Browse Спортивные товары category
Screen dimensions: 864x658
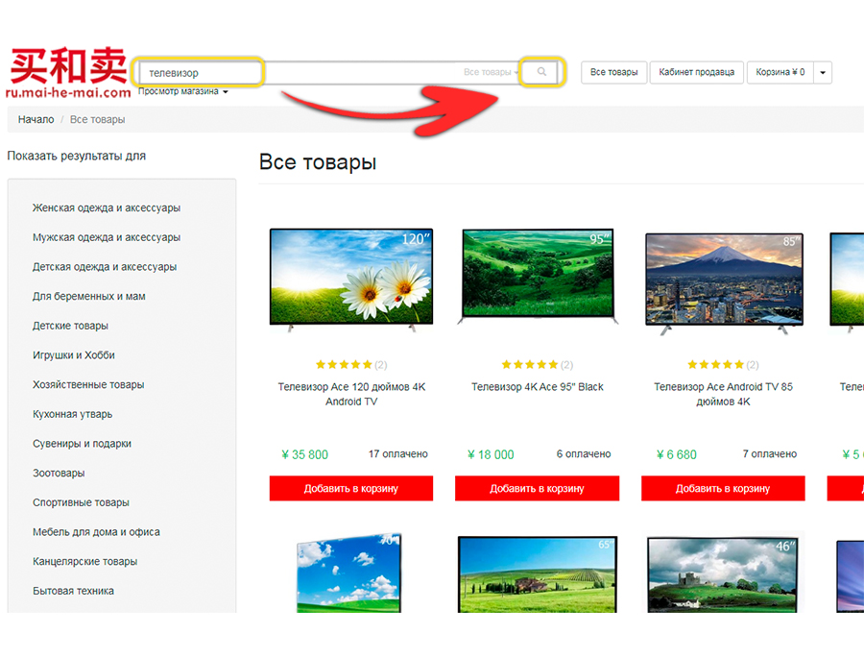click(81, 502)
